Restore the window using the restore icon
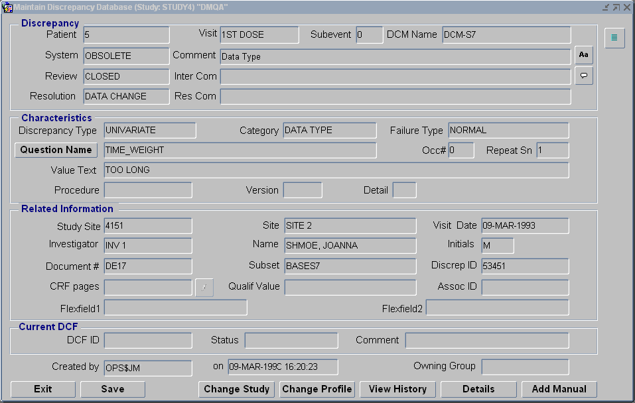 [x=616, y=7]
